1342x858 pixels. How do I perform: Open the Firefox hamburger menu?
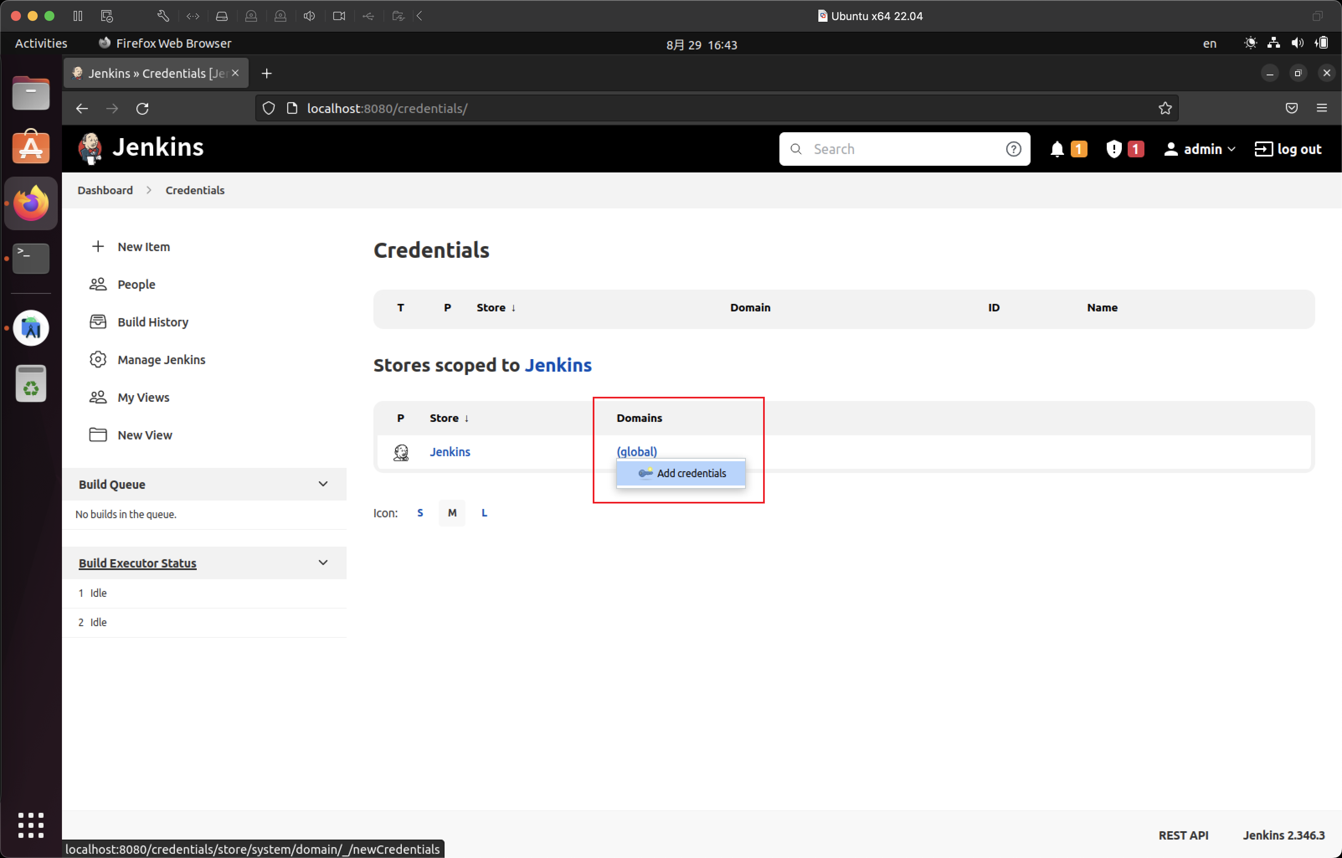coord(1321,108)
